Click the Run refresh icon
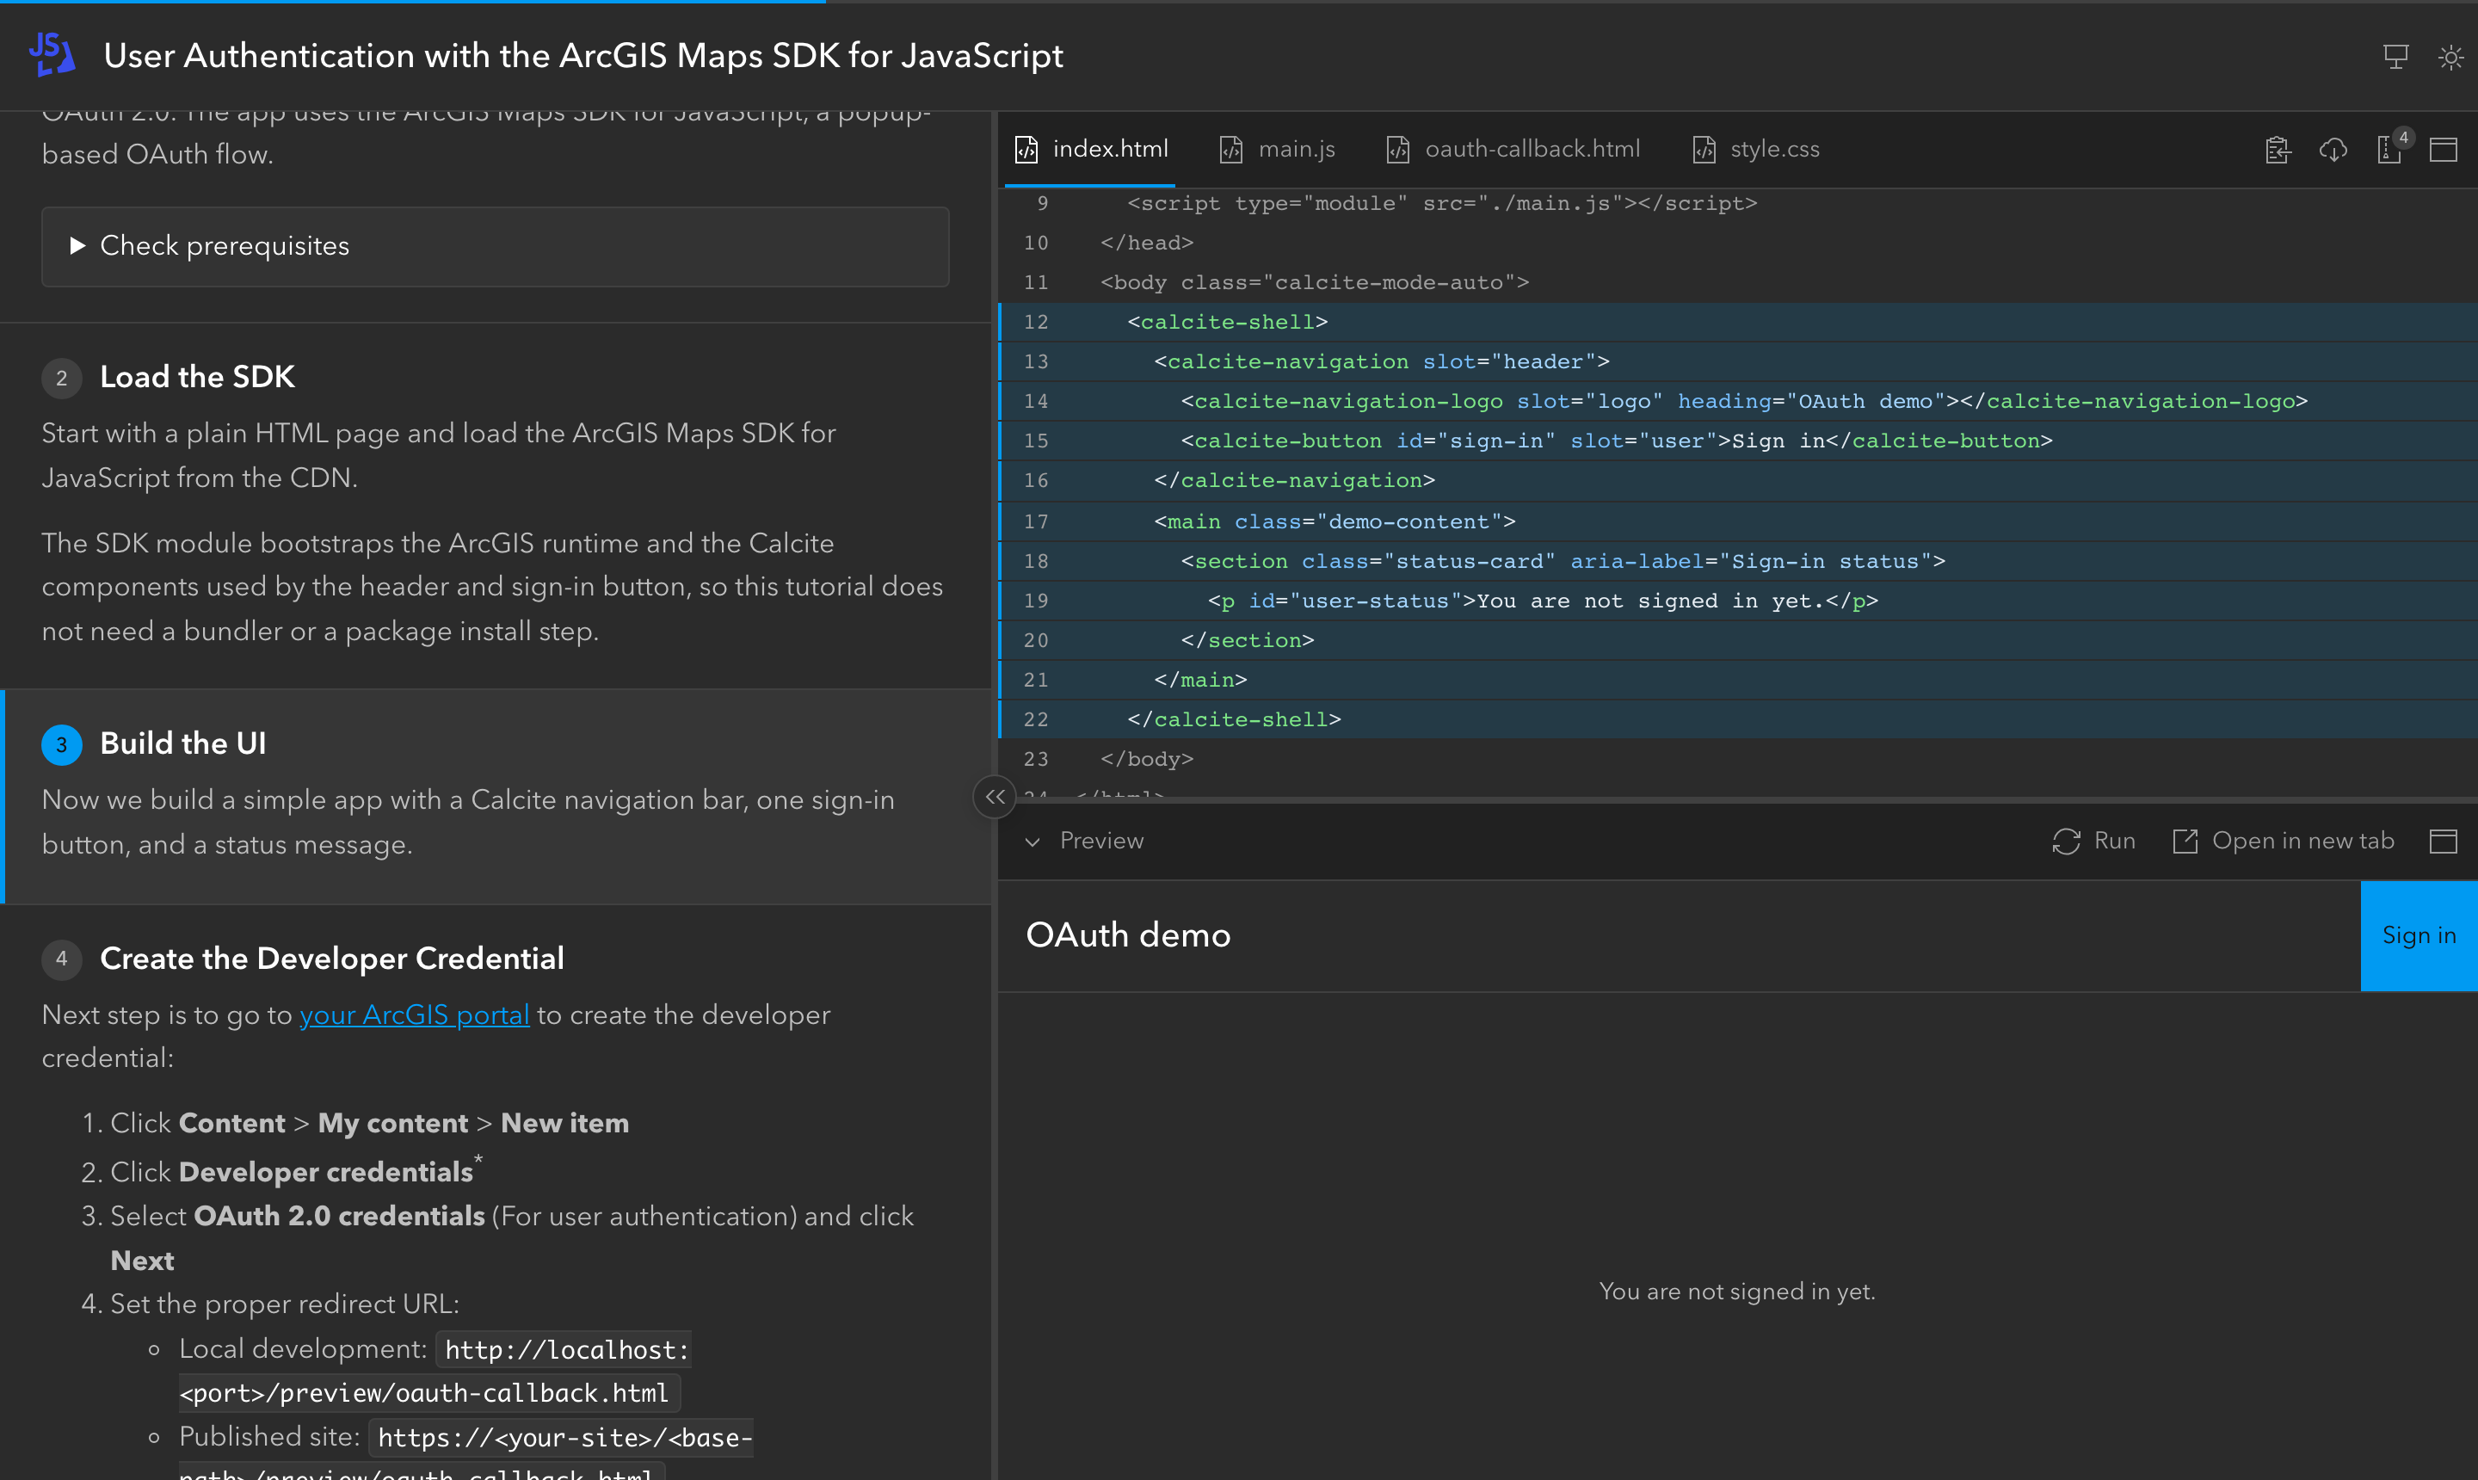2478x1480 pixels. click(2066, 841)
